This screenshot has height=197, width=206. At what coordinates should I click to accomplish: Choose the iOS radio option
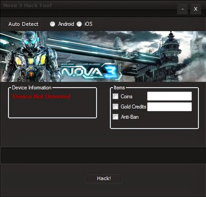click(x=79, y=24)
